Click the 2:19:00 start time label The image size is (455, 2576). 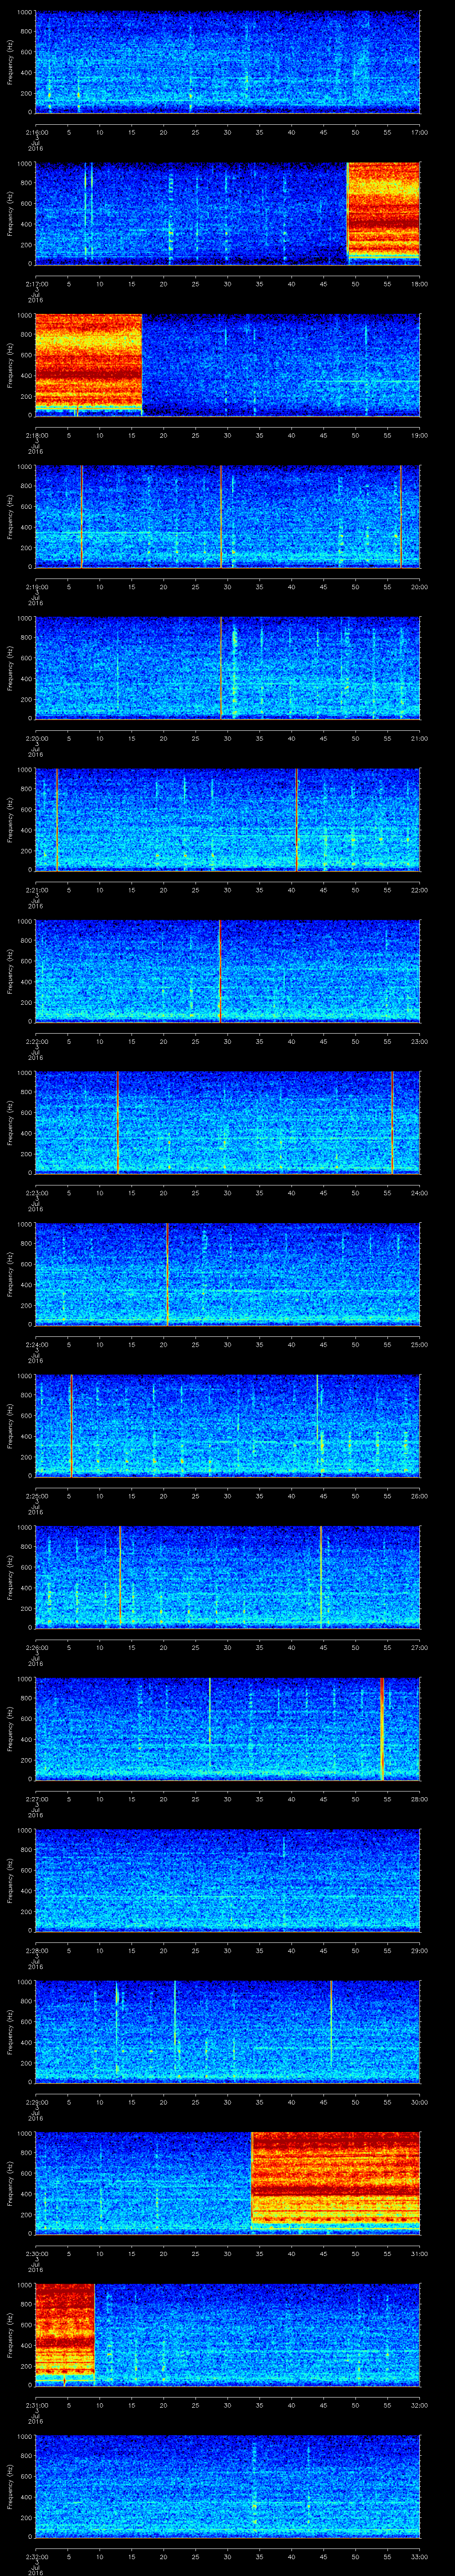[x=36, y=586]
